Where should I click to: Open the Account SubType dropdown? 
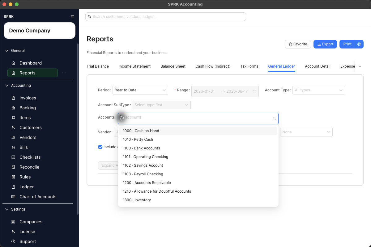161,105
